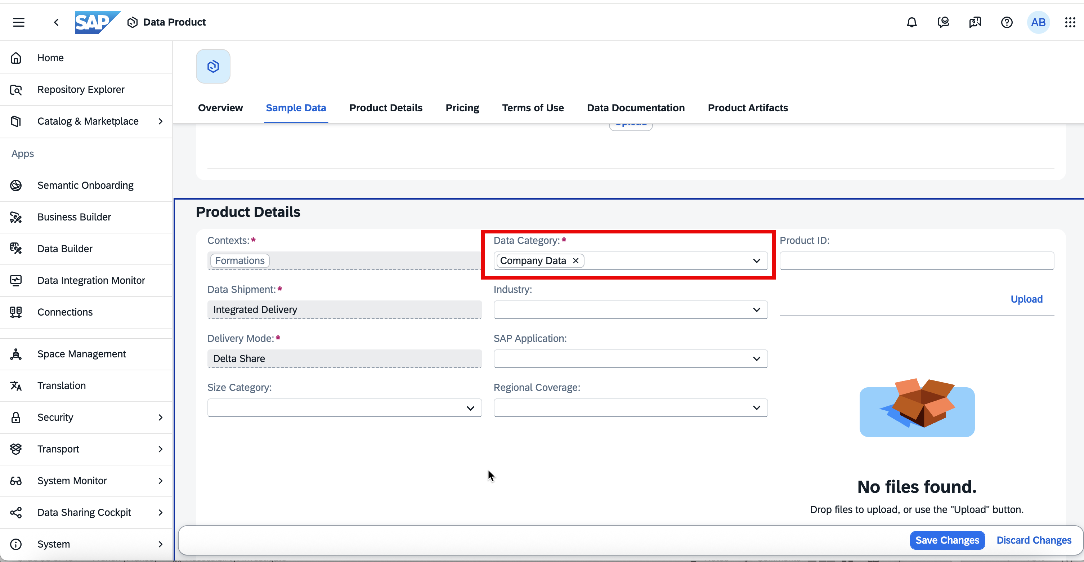Switch to the Product Artifacts tab

pyautogui.click(x=747, y=108)
